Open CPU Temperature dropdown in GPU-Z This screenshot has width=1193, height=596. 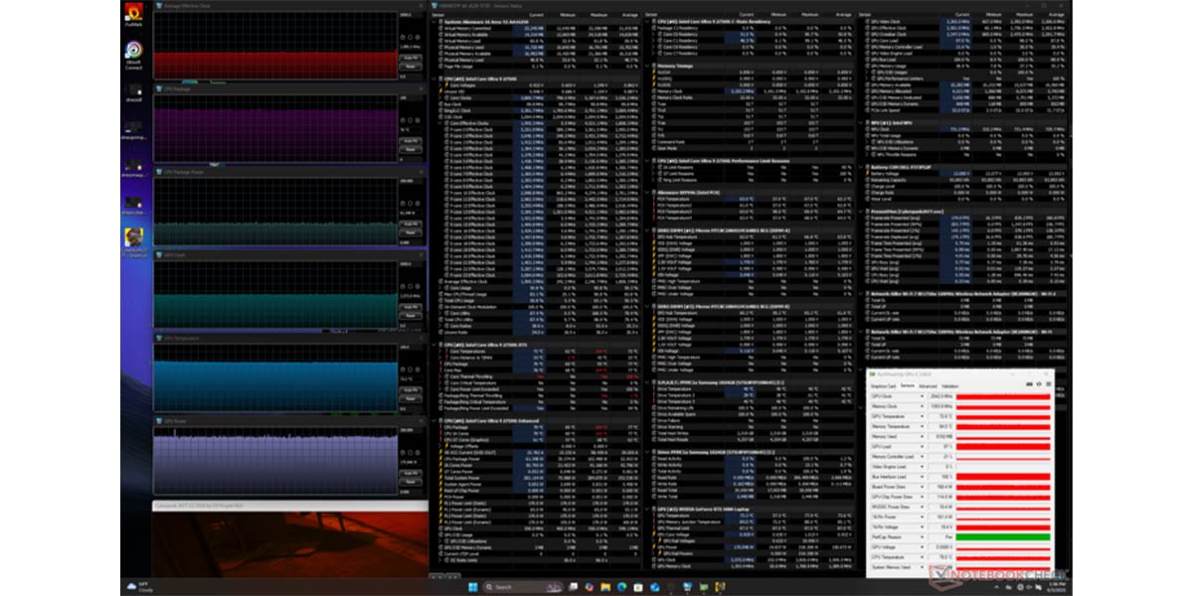point(922,557)
